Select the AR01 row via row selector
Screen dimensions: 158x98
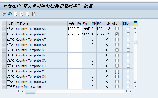[4, 29]
